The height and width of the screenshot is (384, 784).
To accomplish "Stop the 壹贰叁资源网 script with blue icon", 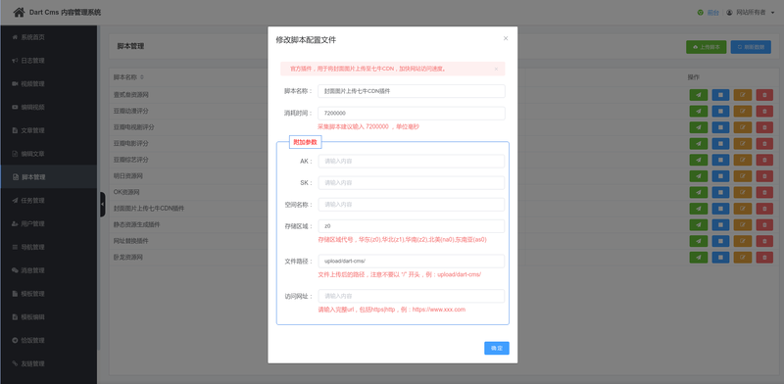I will pyautogui.click(x=720, y=94).
